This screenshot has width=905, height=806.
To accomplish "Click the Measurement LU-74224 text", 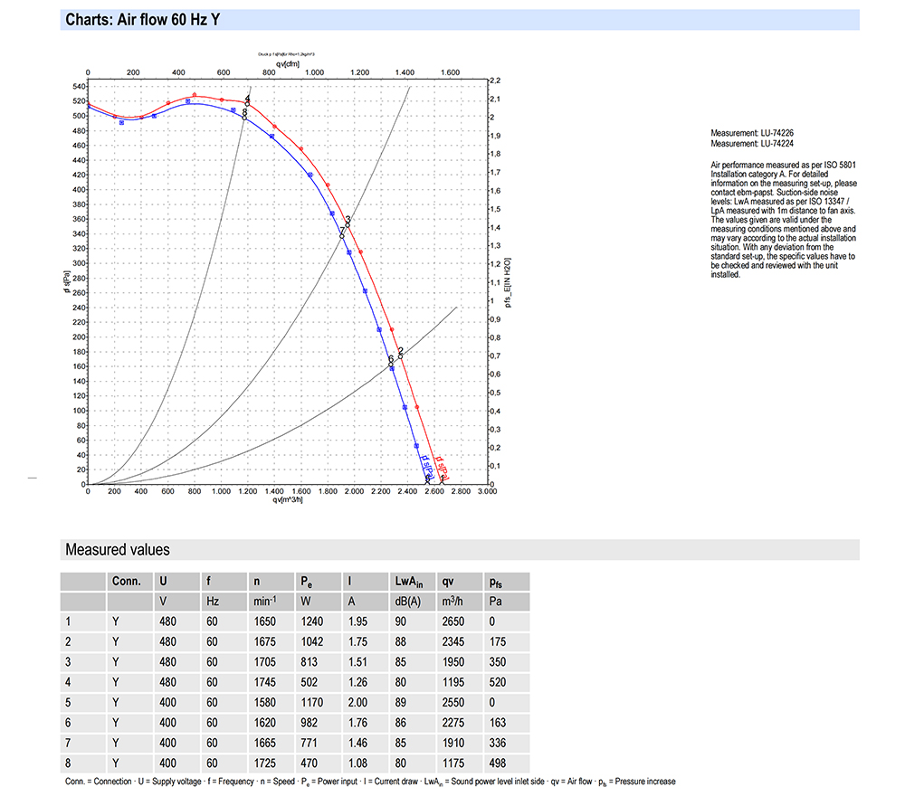I will click(754, 143).
